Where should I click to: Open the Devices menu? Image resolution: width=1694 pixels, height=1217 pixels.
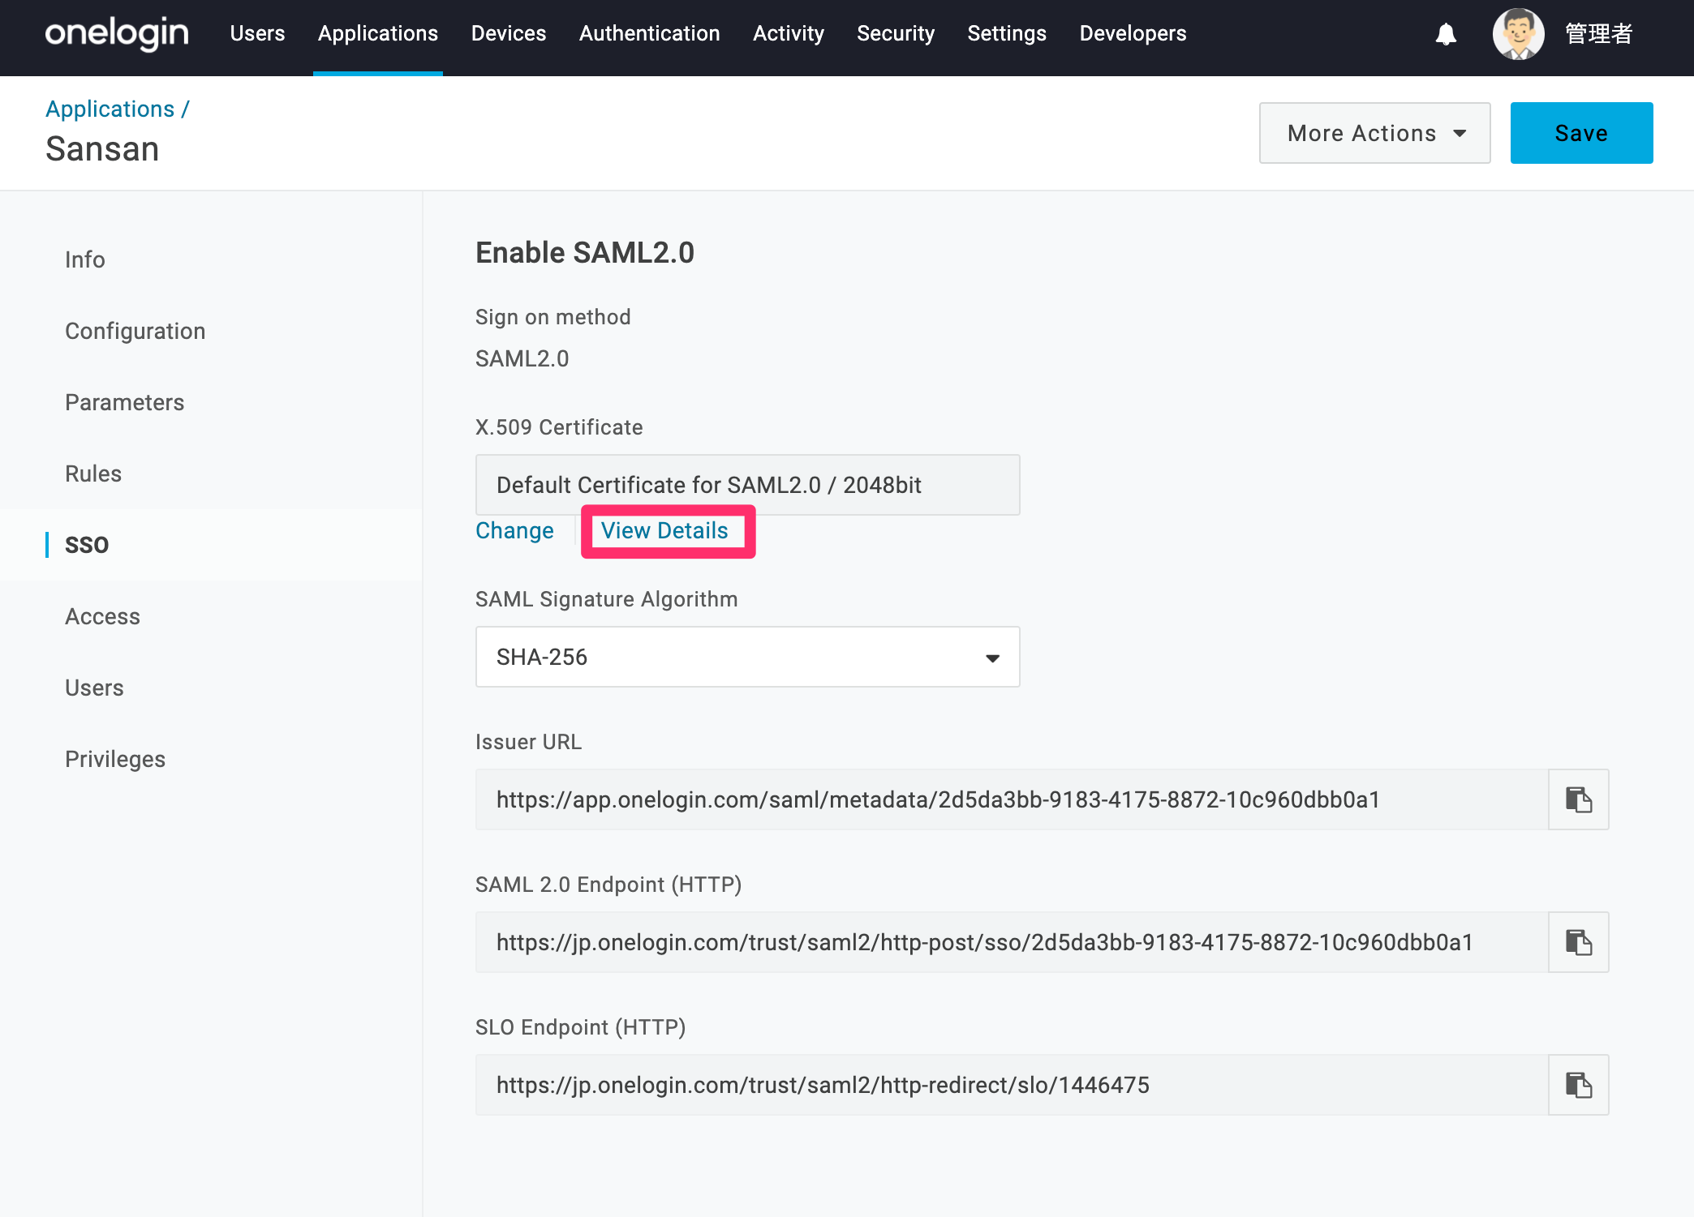tap(509, 33)
